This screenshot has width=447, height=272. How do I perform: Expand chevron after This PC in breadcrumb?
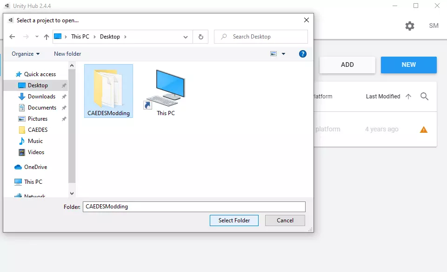[94, 37]
